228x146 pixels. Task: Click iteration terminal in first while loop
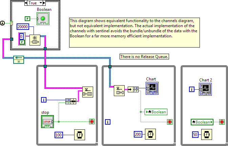click(x=44, y=100)
